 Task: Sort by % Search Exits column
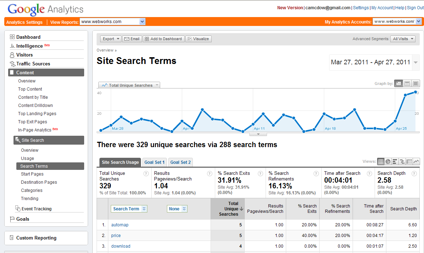[303, 209]
